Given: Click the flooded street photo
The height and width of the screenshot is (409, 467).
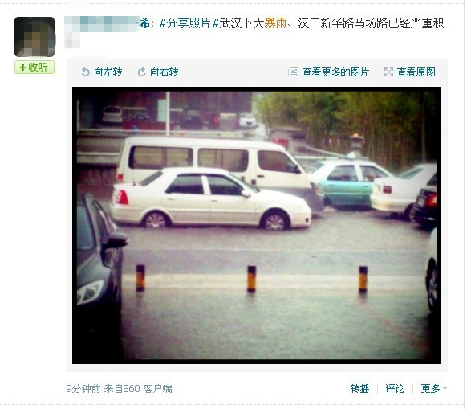Looking at the screenshot, I should coord(257,226).
